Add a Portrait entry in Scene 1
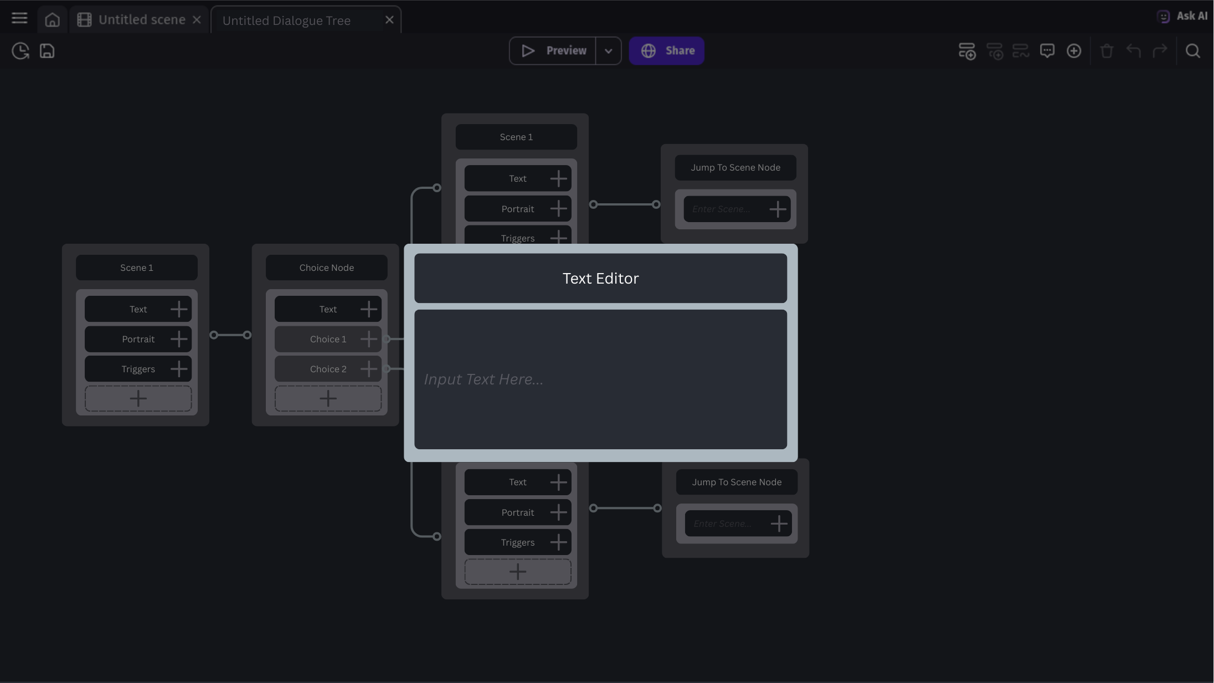 [178, 338]
